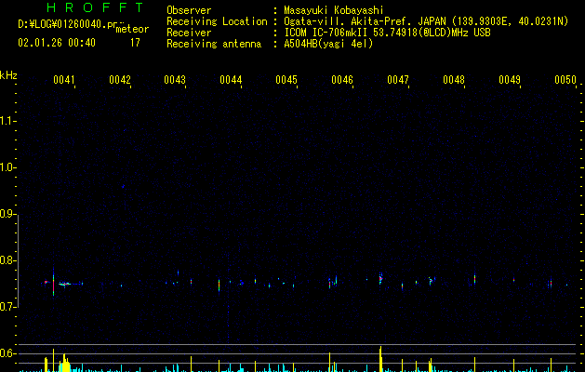Click the 'Observer' field label

189,10
